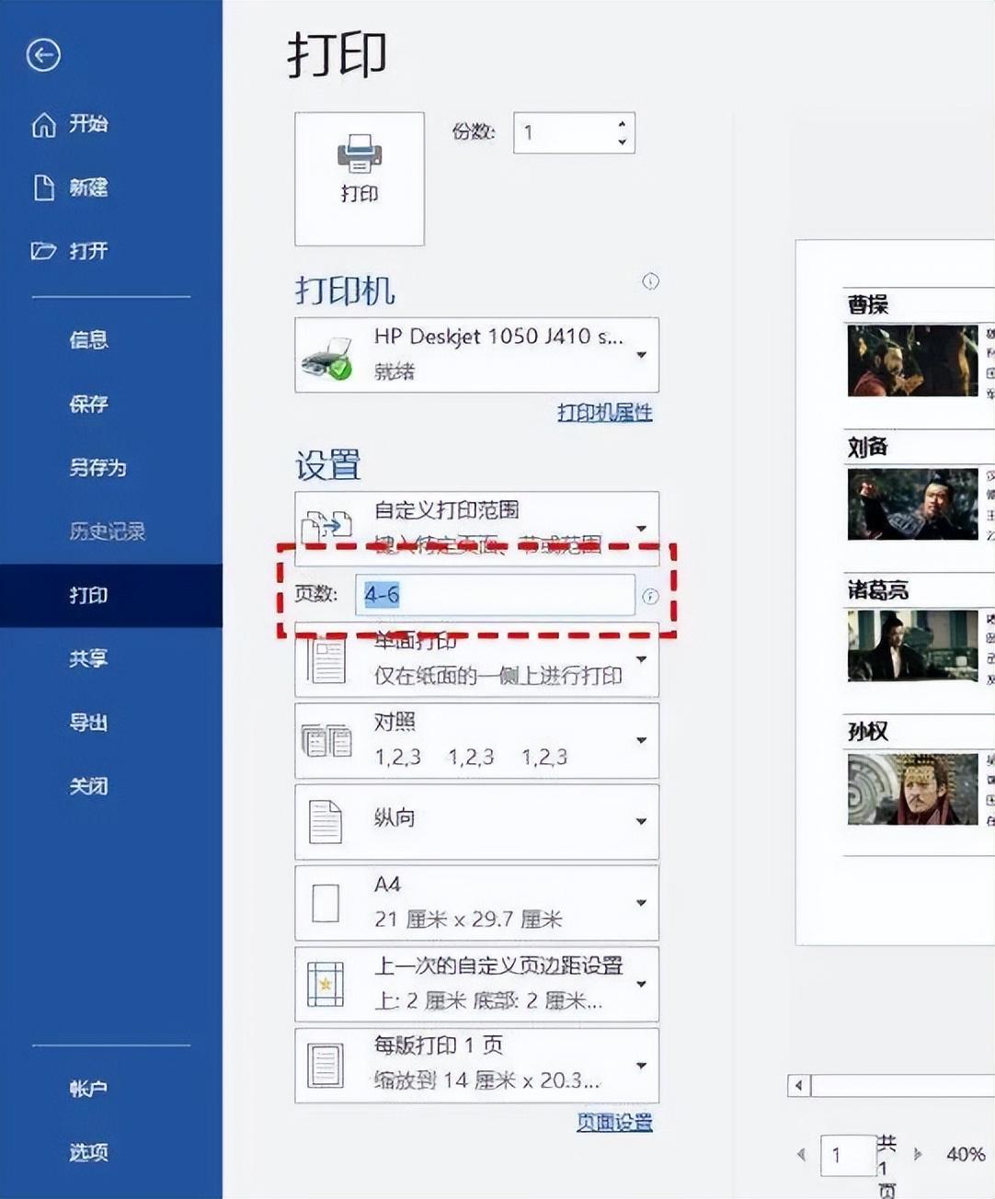This screenshot has width=995, height=1199.
Task: Open 导出 in the sidebar
Action: click(x=88, y=722)
